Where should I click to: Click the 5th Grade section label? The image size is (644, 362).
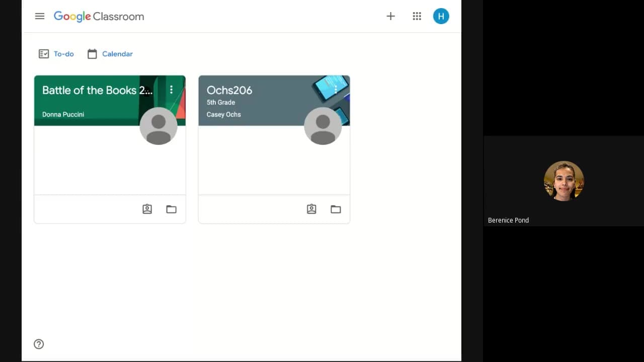221,103
